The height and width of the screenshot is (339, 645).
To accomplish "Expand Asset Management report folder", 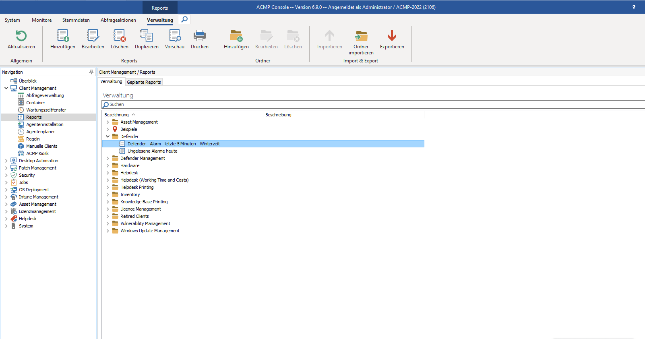I will [x=107, y=122].
